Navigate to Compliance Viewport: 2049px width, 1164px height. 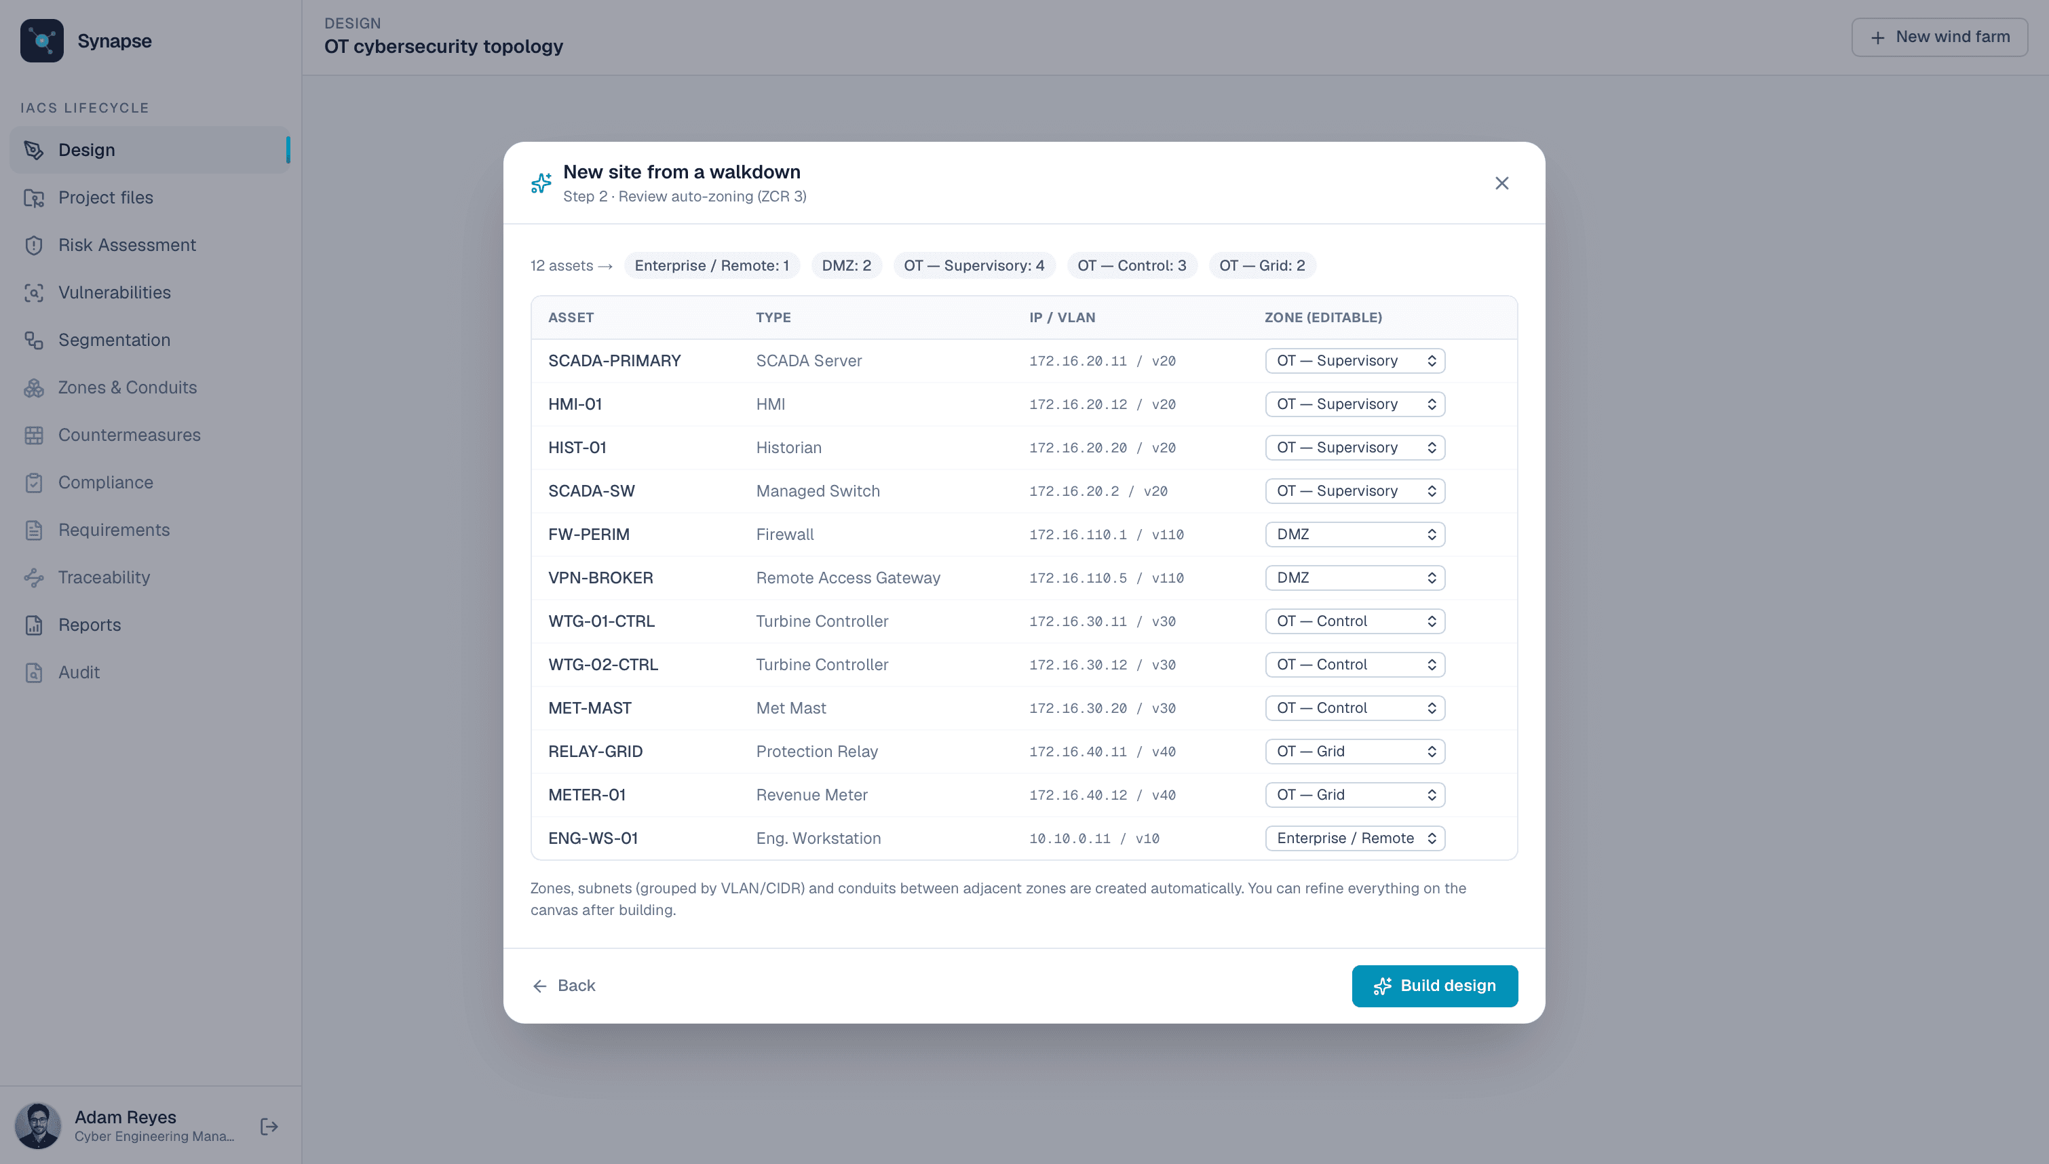(x=149, y=482)
